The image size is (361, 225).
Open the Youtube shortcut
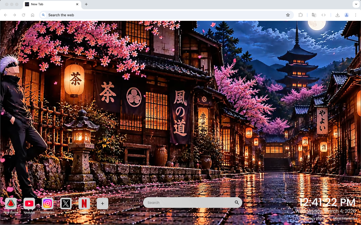tap(29, 203)
